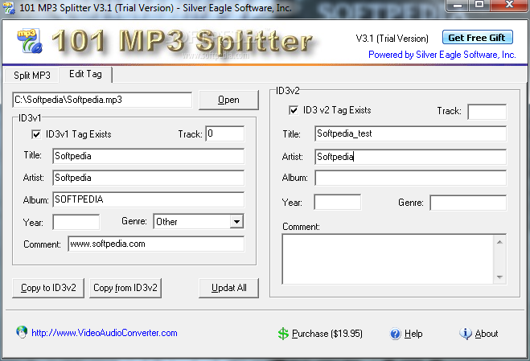The width and height of the screenshot is (530, 361).
Task: Click the green dollar Purchase icon
Action: pyautogui.click(x=283, y=334)
